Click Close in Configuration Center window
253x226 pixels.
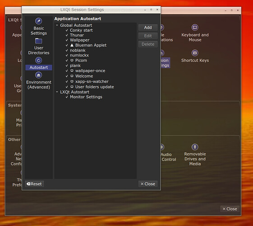(x=230, y=209)
